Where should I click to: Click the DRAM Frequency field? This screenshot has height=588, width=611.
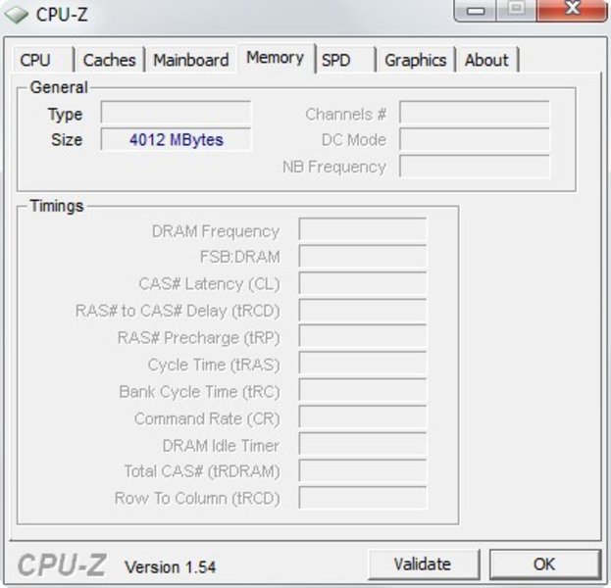pos(363,229)
